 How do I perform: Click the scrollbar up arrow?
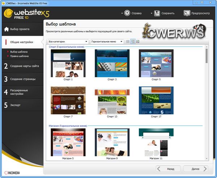point(207,47)
